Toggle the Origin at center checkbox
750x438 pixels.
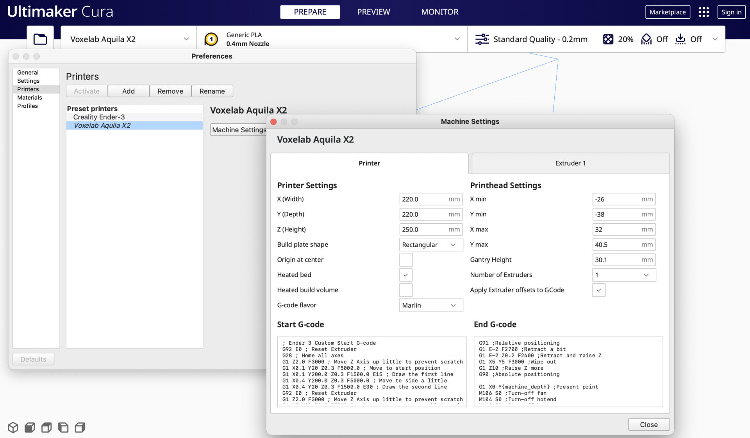[405, 260]
